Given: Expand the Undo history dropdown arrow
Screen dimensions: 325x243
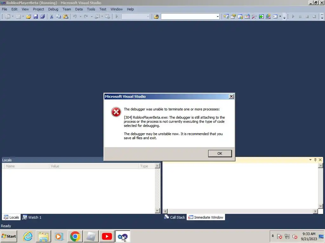Looking at the screenshot, I should [80, 16].
